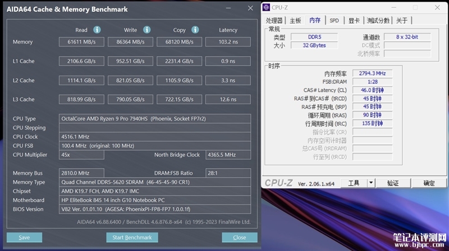Click the tRAS value 90 时钟

[x=372, y=115]
